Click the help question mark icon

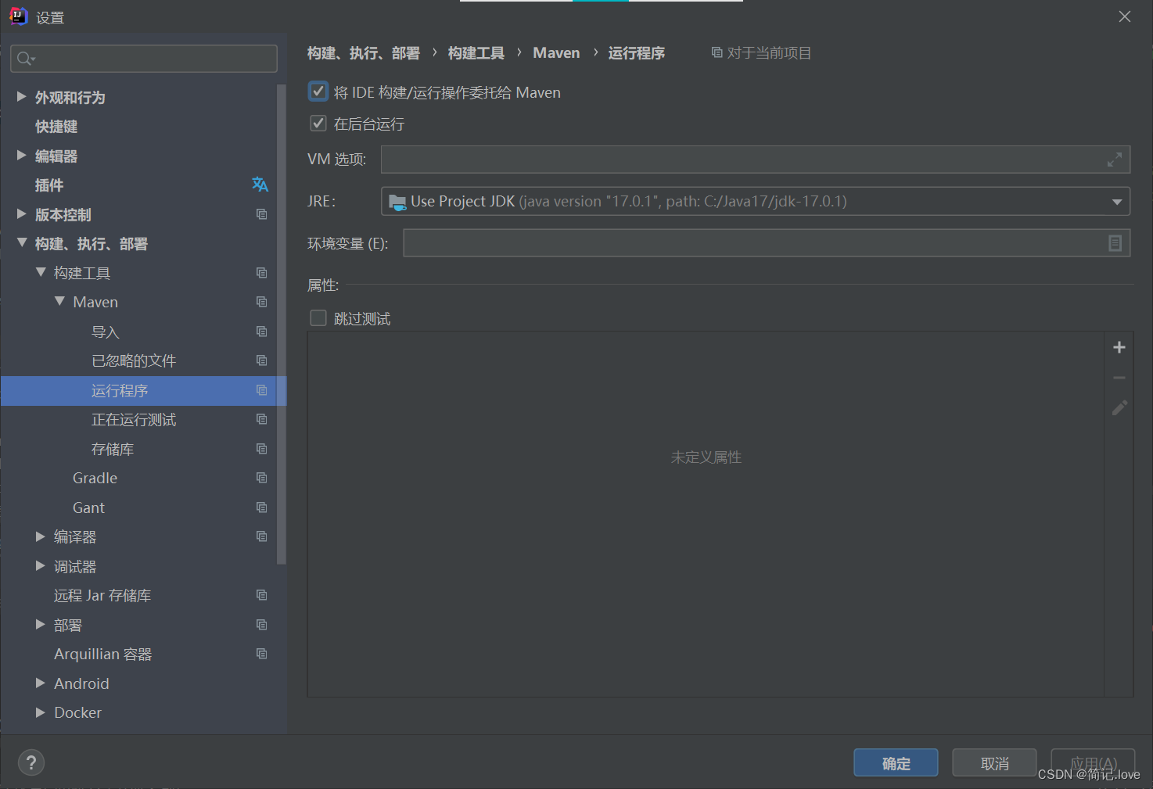(31, 762)
